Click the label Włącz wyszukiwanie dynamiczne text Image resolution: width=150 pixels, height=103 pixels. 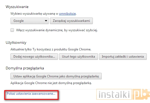pos(57,30)
